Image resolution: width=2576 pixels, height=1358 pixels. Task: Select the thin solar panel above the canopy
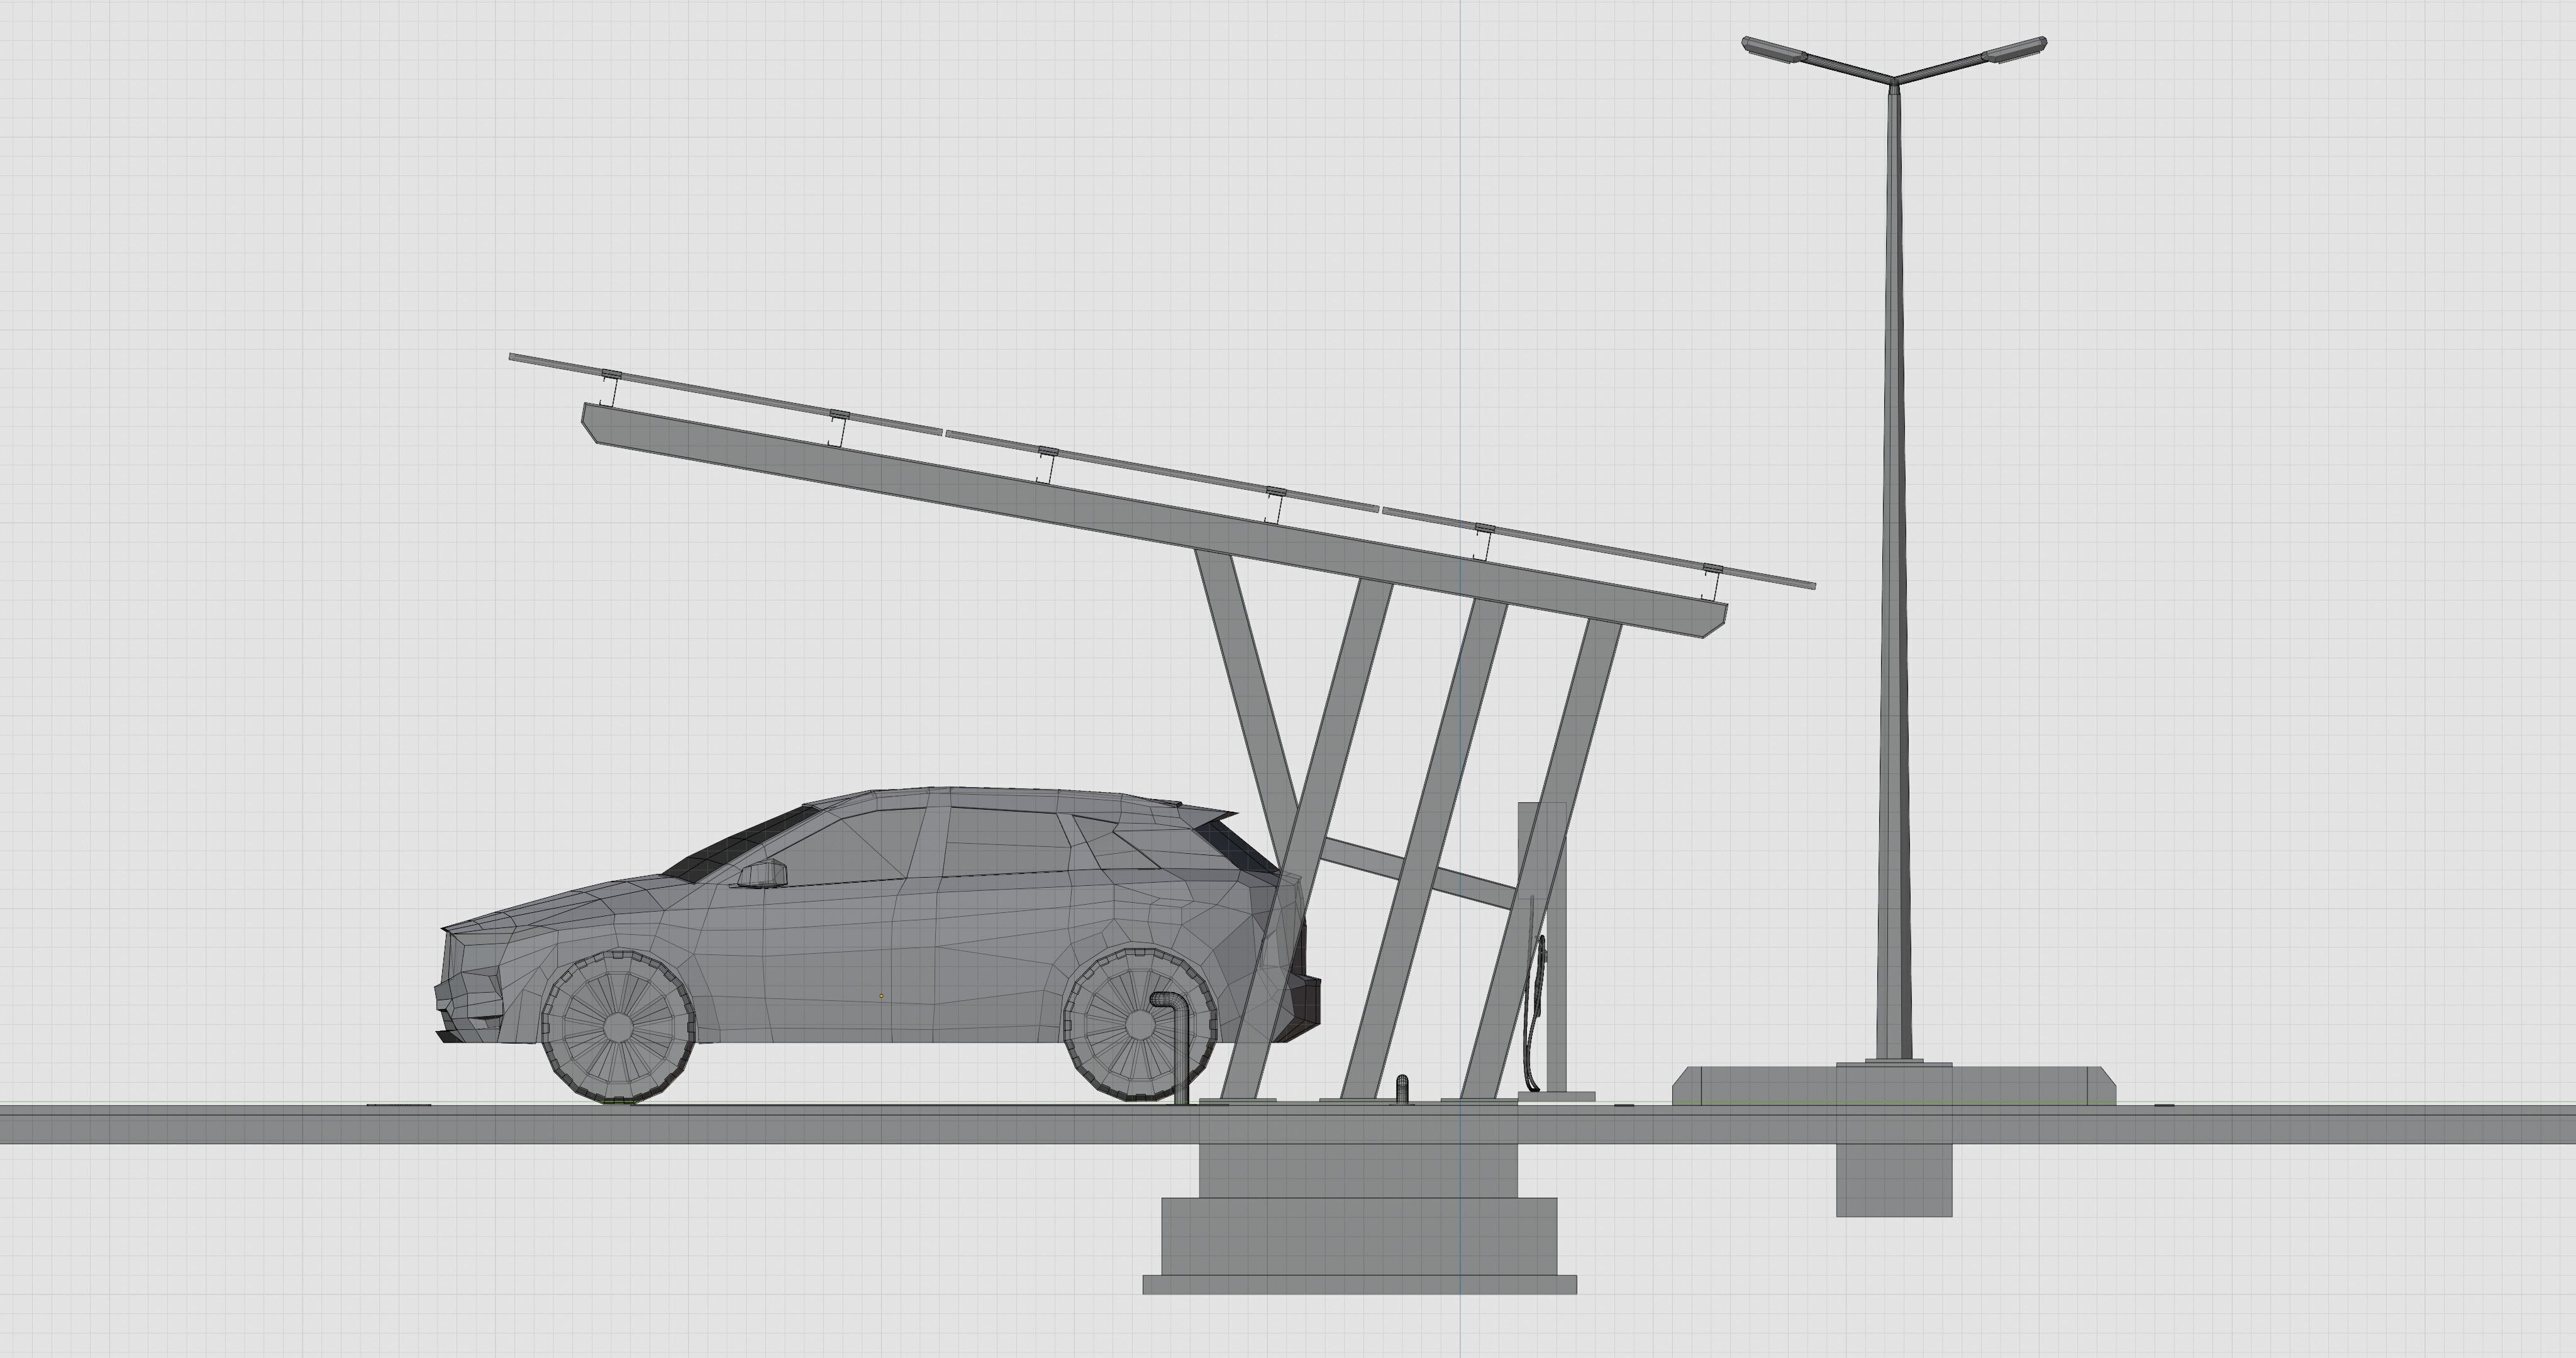click(x=1162, y=470)
